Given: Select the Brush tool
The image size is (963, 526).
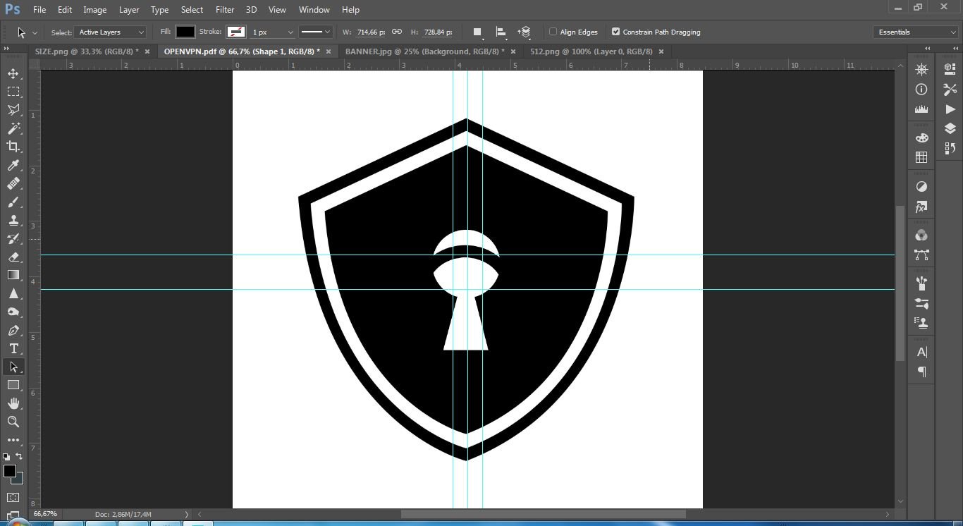Looking at the screenshot, I should (13, 202).
